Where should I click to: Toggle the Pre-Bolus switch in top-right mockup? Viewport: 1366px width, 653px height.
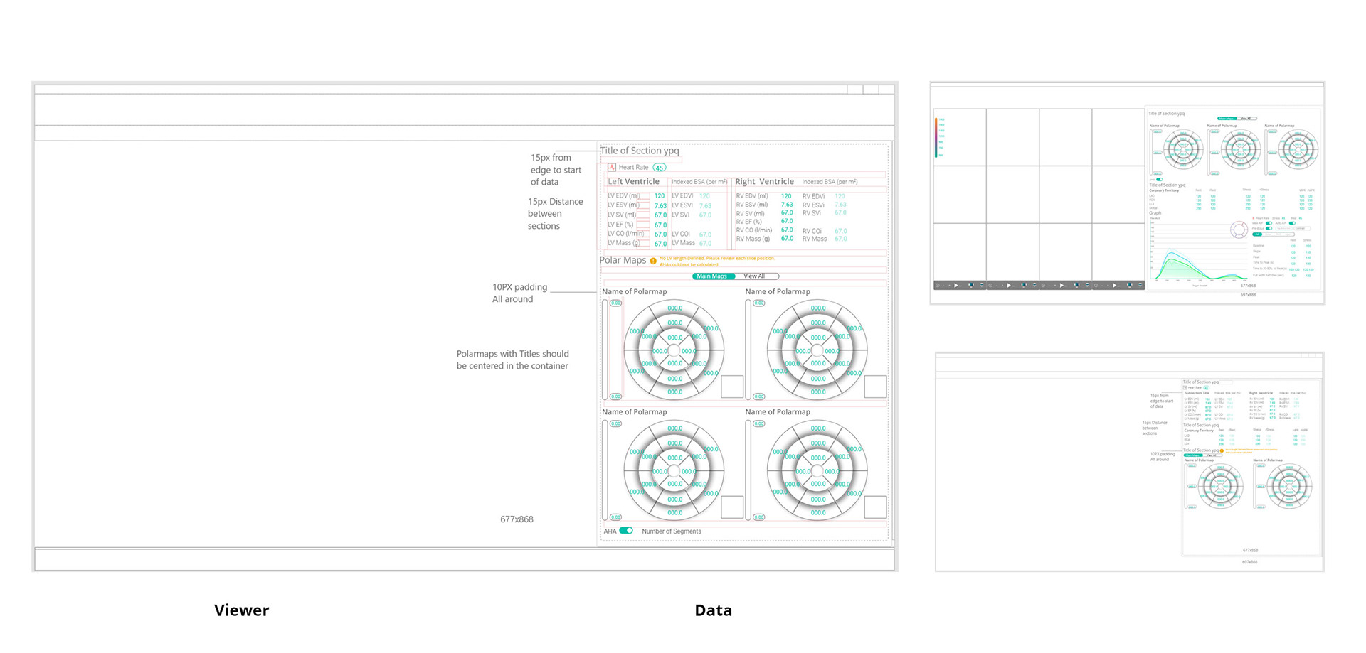click(x=1269, y=228)
